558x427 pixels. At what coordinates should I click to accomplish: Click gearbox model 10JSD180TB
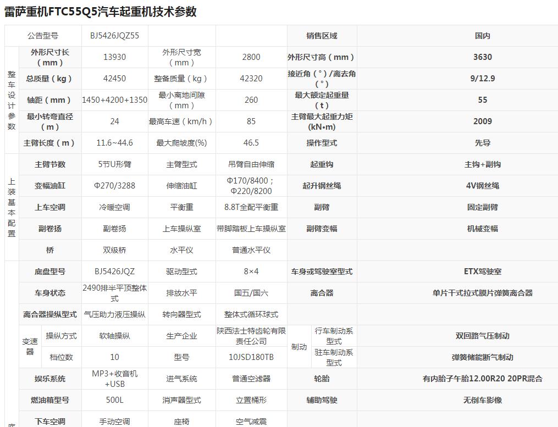251,357
